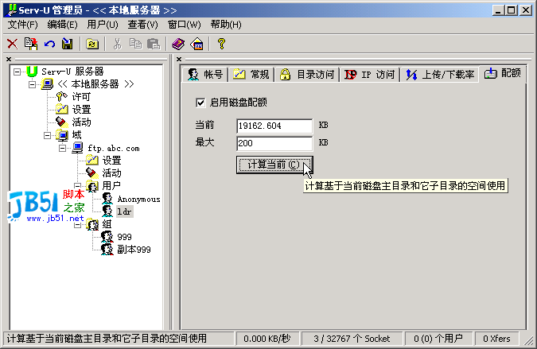
Task: Click the blue undo arrow toolbar icon
Action: coord(49,44)
